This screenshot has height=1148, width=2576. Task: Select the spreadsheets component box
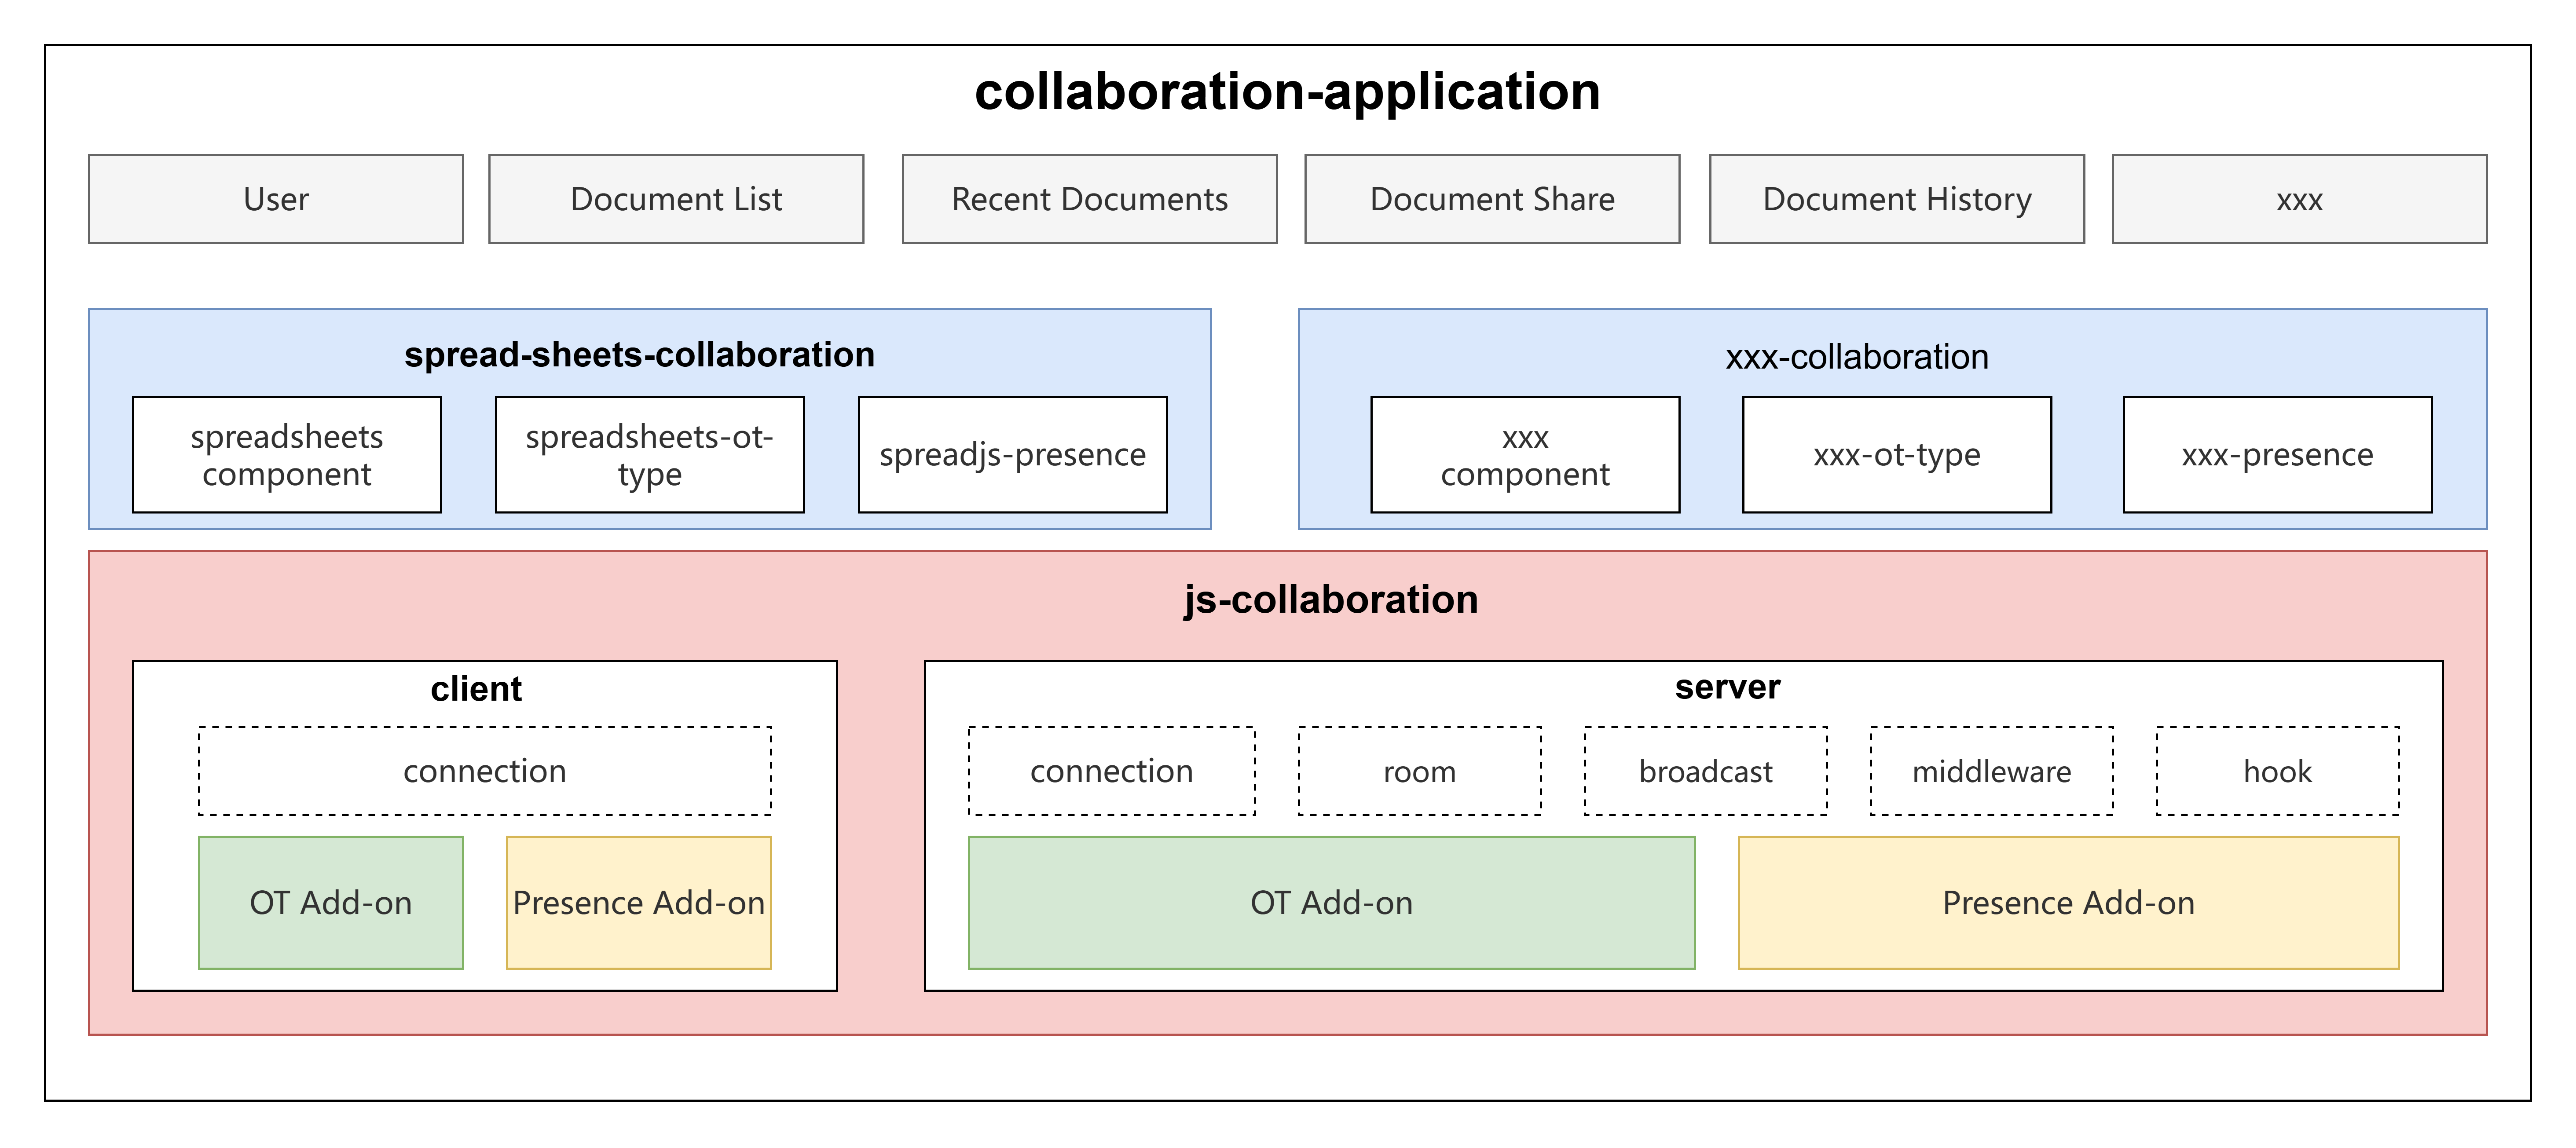pyautogui.click(x=287, y=455)
